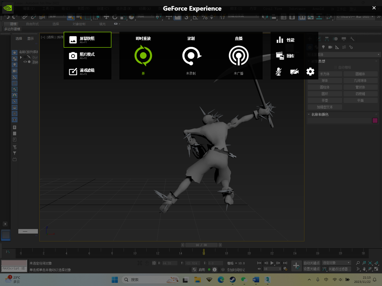Viewport: 382px width, 286px height.
Task: Open the primitives category dropdown
Action: [344, 55]
